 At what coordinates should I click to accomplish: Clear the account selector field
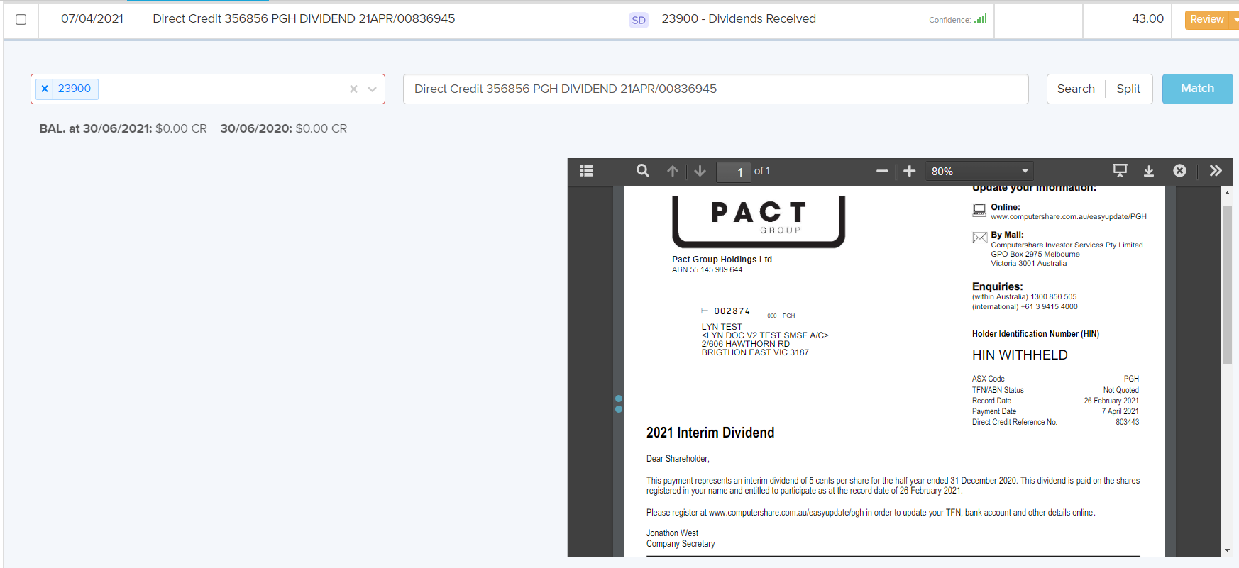point(353,89)
